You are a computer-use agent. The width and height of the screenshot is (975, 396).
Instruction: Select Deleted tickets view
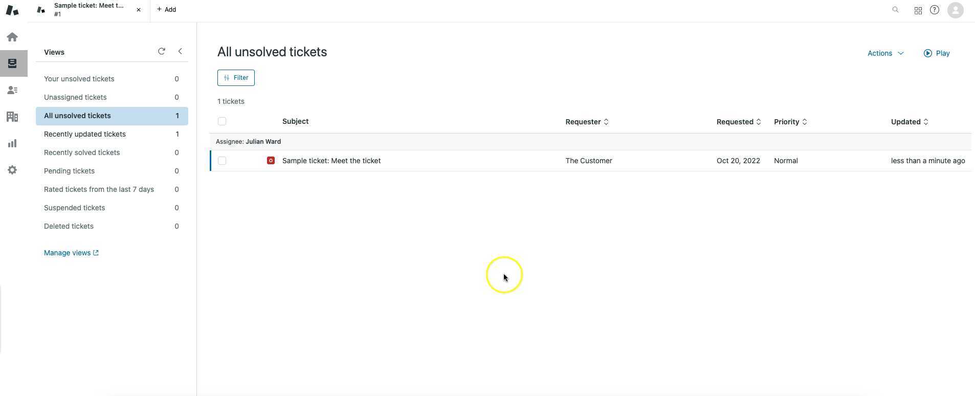[112, 226]
